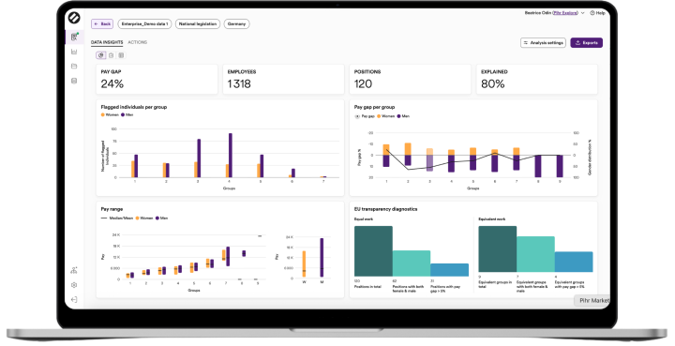This screenshot has width=675, height=346.
Task: Click the EMPLOYEES 1318 card
Action: click(x=283, y=79)
